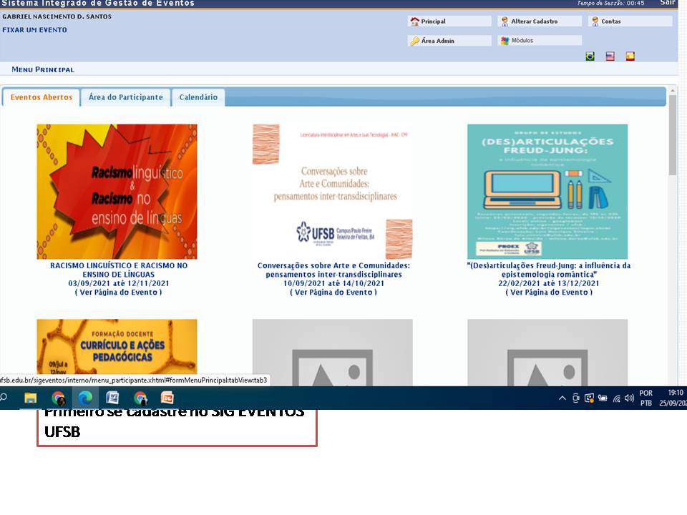Click the Sair logout link
Screen dimensions: 687x515
pyautogui.click(x=668, y=3)
